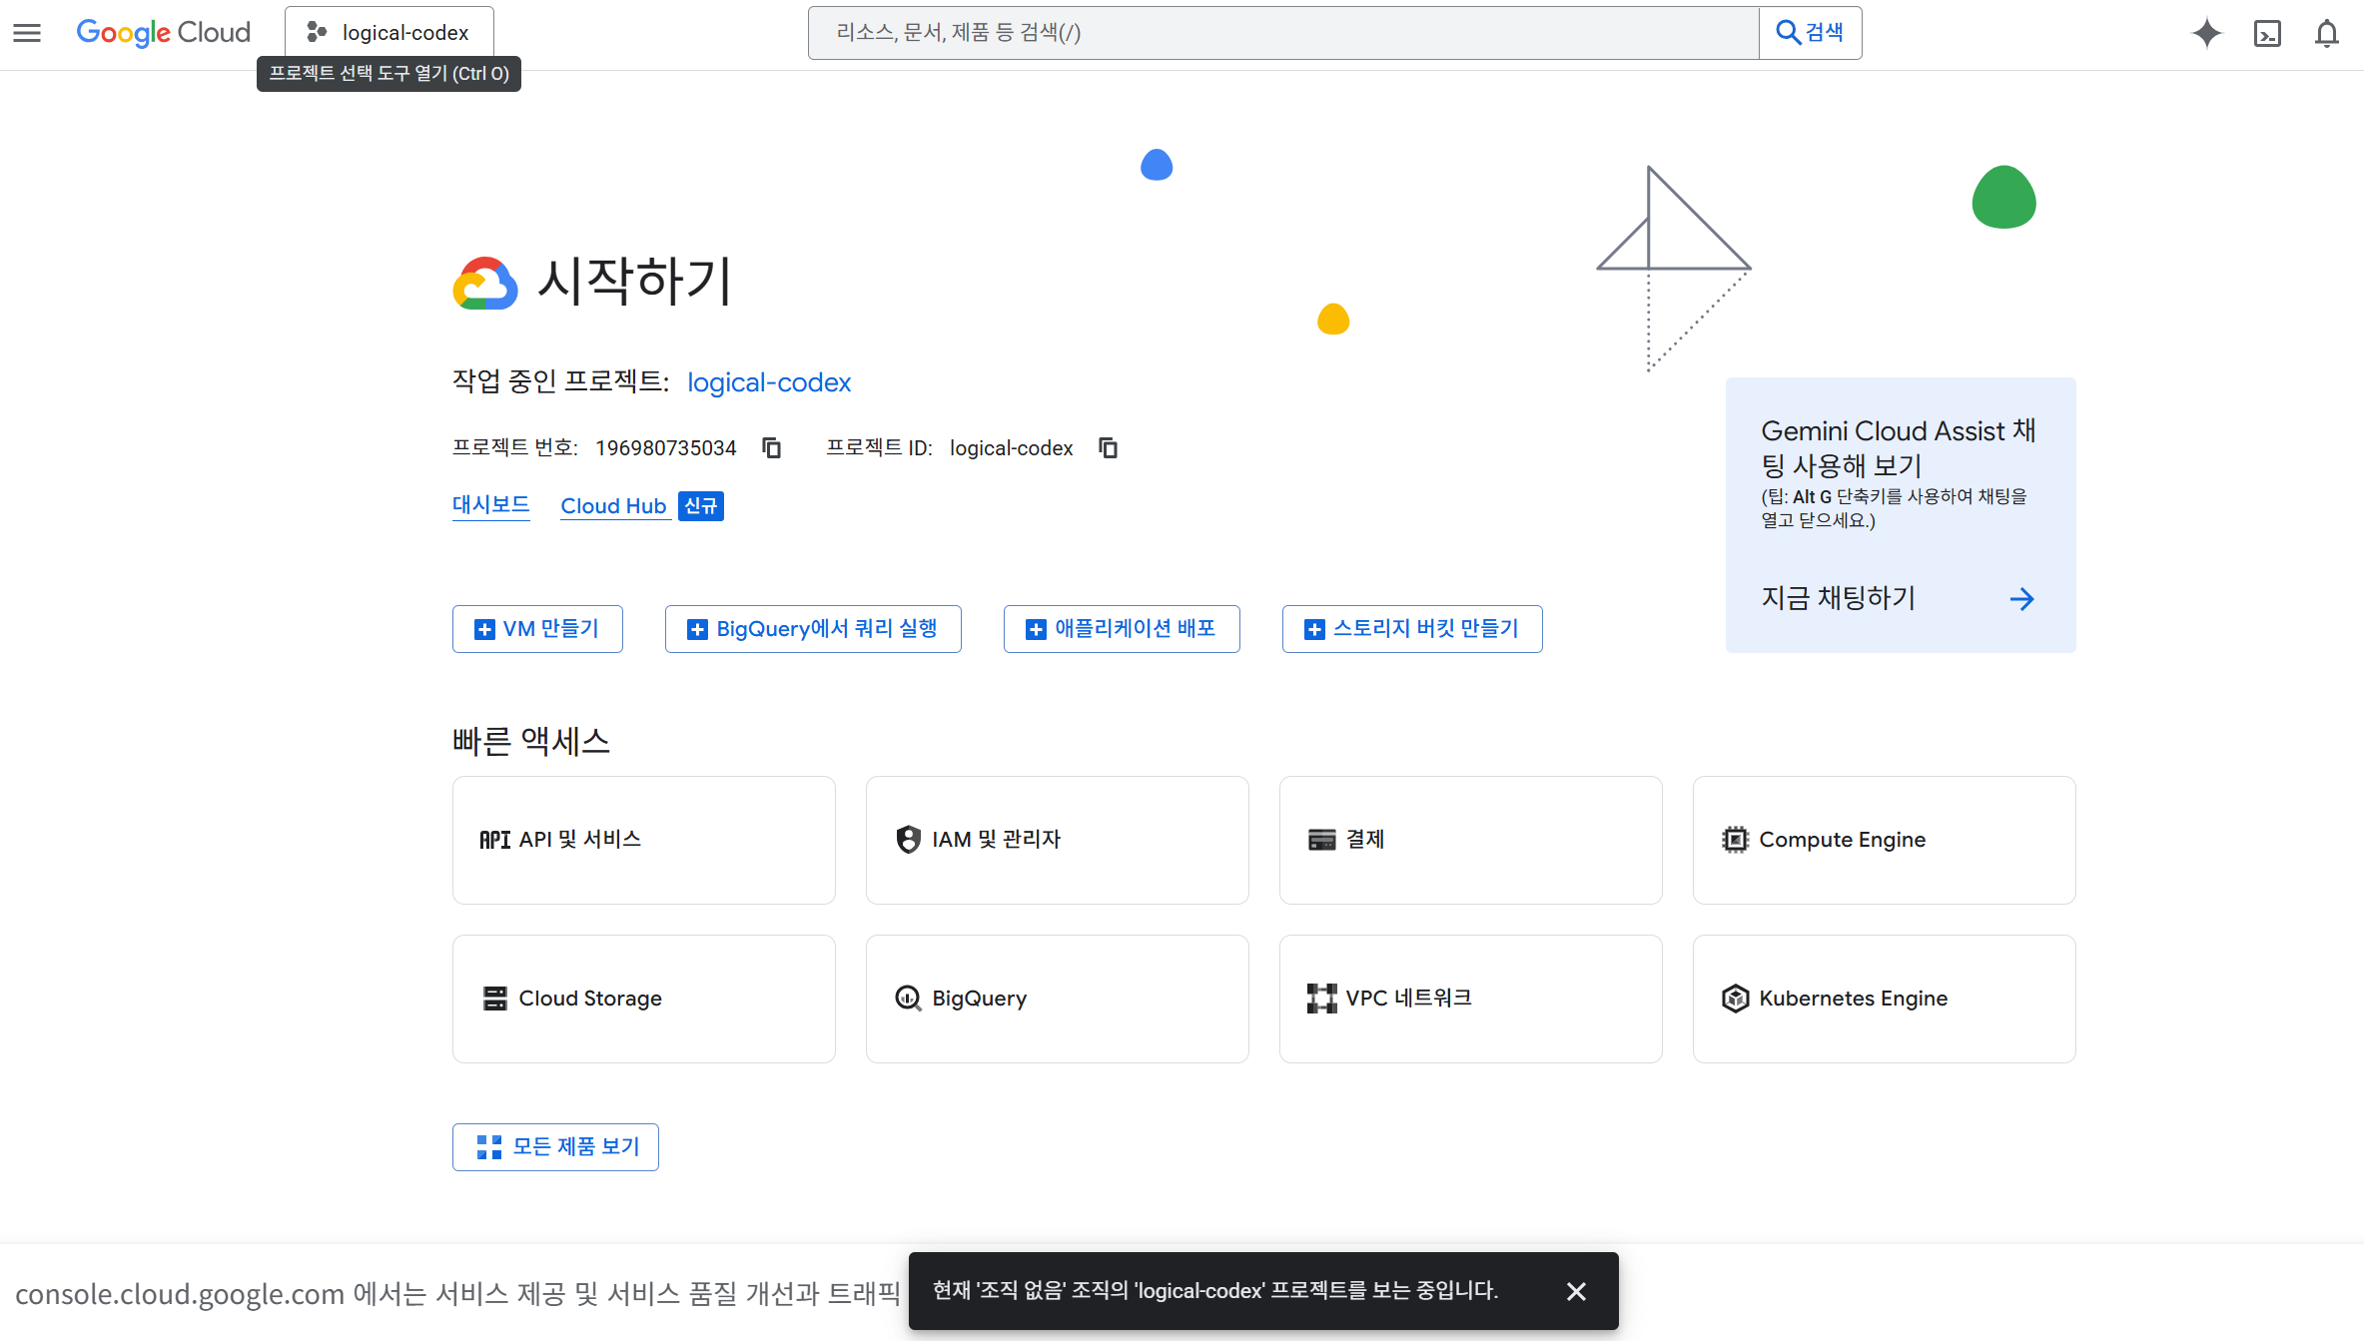2364x1341 pixels.
Task: Click the VM 만들기 button
Action: 537,629
